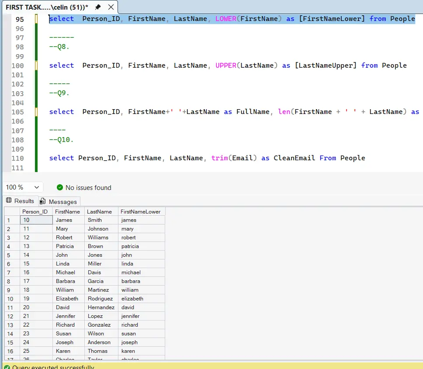Click the yellow change bar beside line 110
This screenshot has width=423, height=369.
(36, 158)
